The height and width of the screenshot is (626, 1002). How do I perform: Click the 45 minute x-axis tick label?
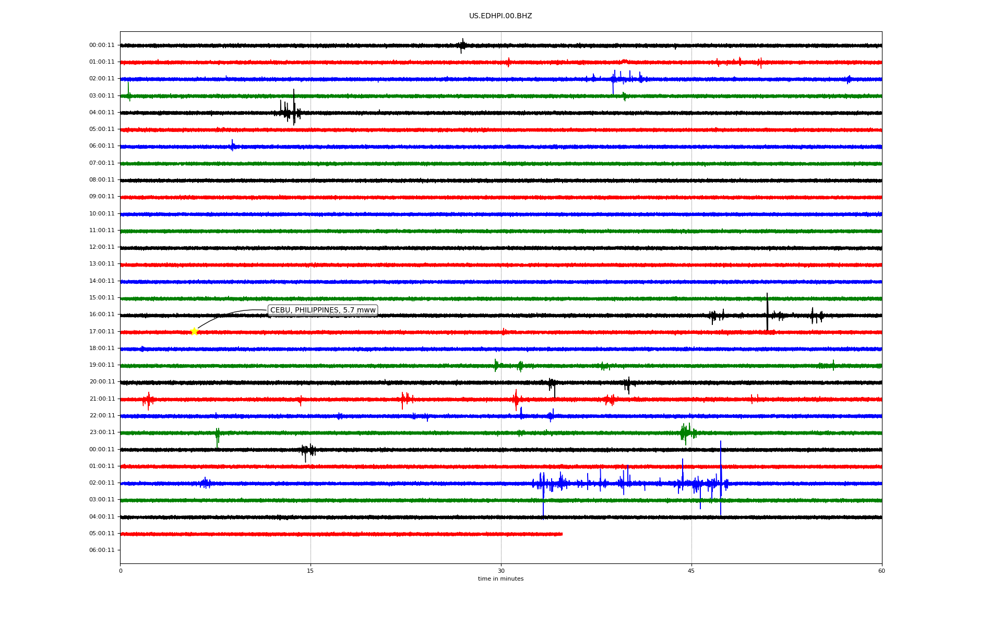tap(691, 571)
